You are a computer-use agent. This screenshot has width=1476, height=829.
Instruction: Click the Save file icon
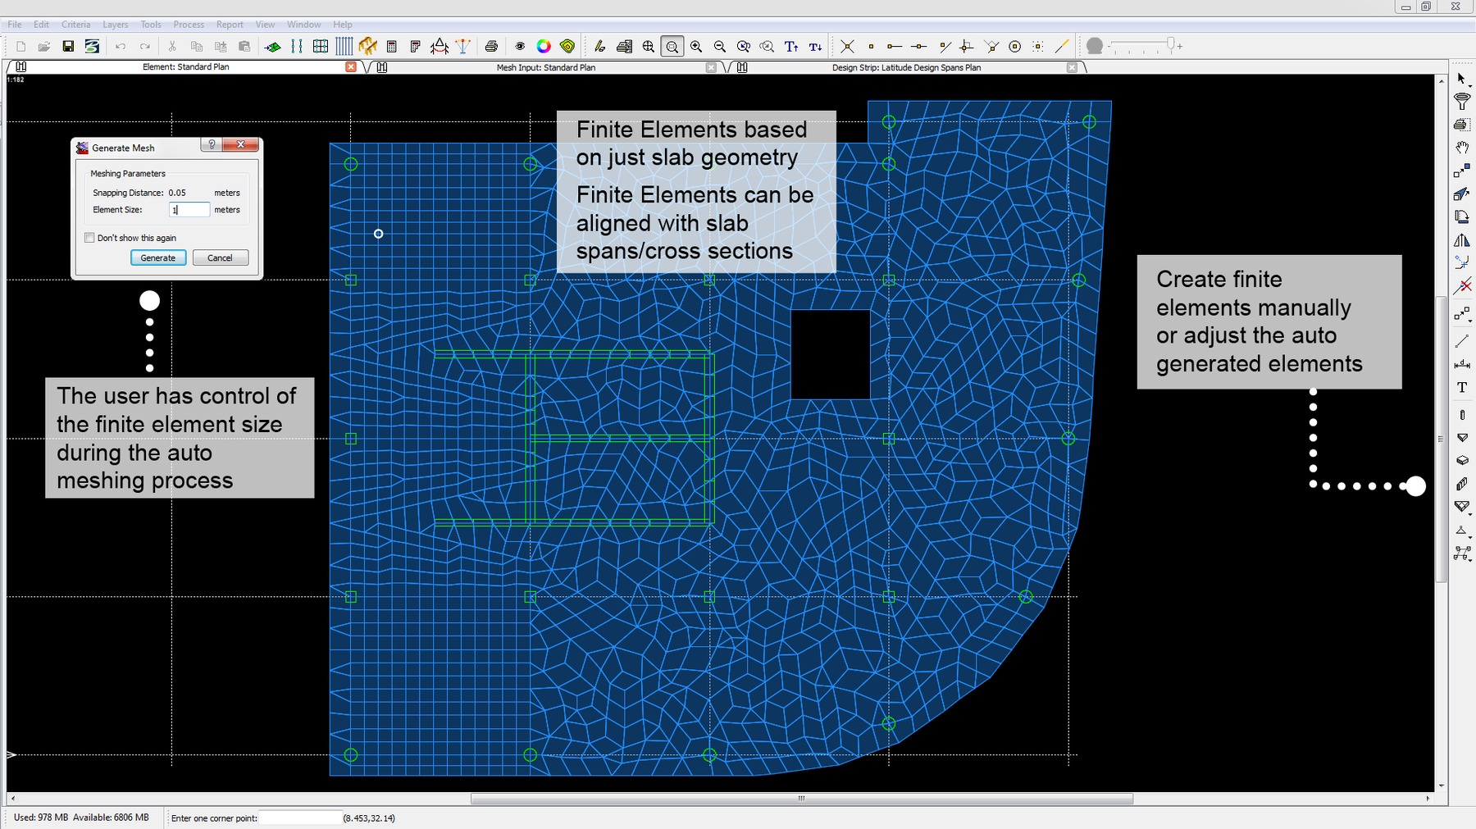tap(68, 47)
